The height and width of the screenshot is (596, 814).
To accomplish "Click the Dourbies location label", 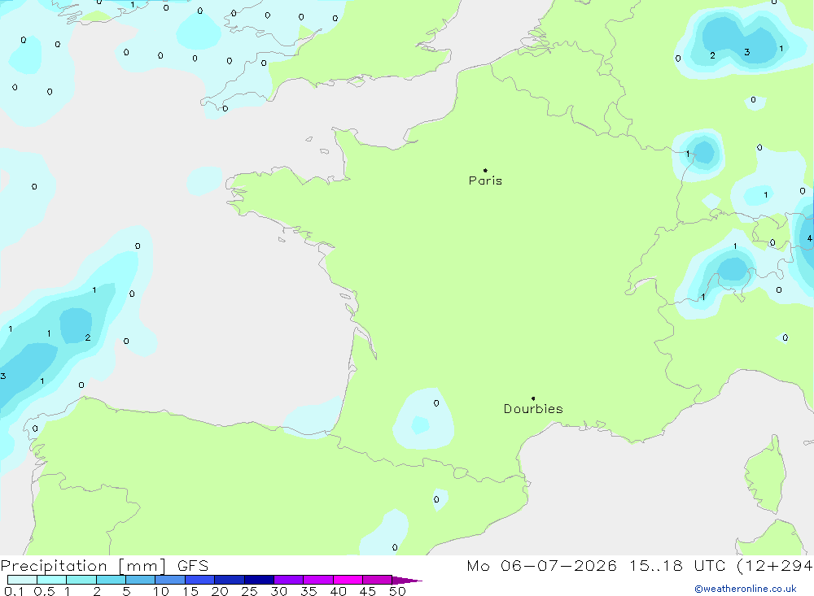I will click(x=533, y=409).
